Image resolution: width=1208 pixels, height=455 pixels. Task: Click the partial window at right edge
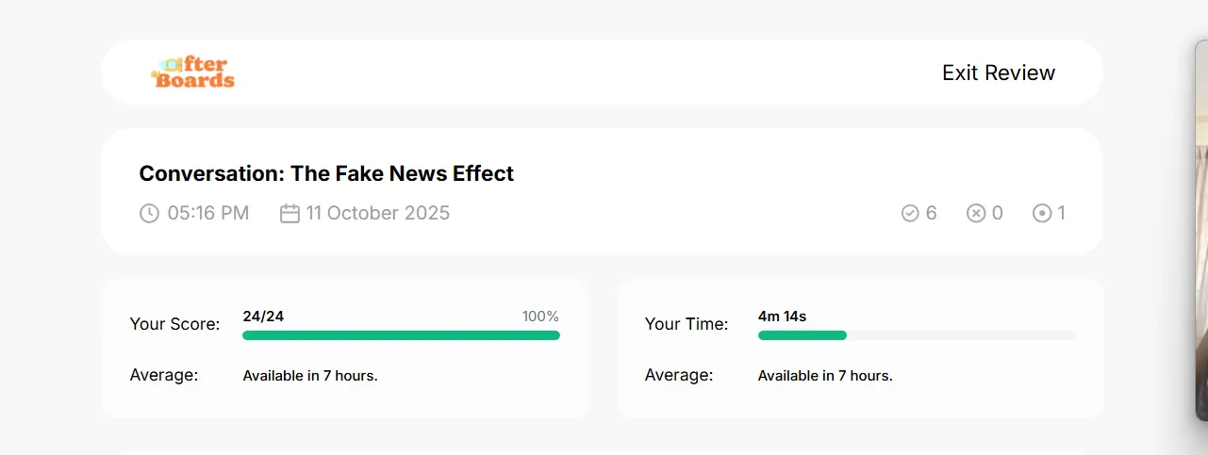tap(1201, 229)
